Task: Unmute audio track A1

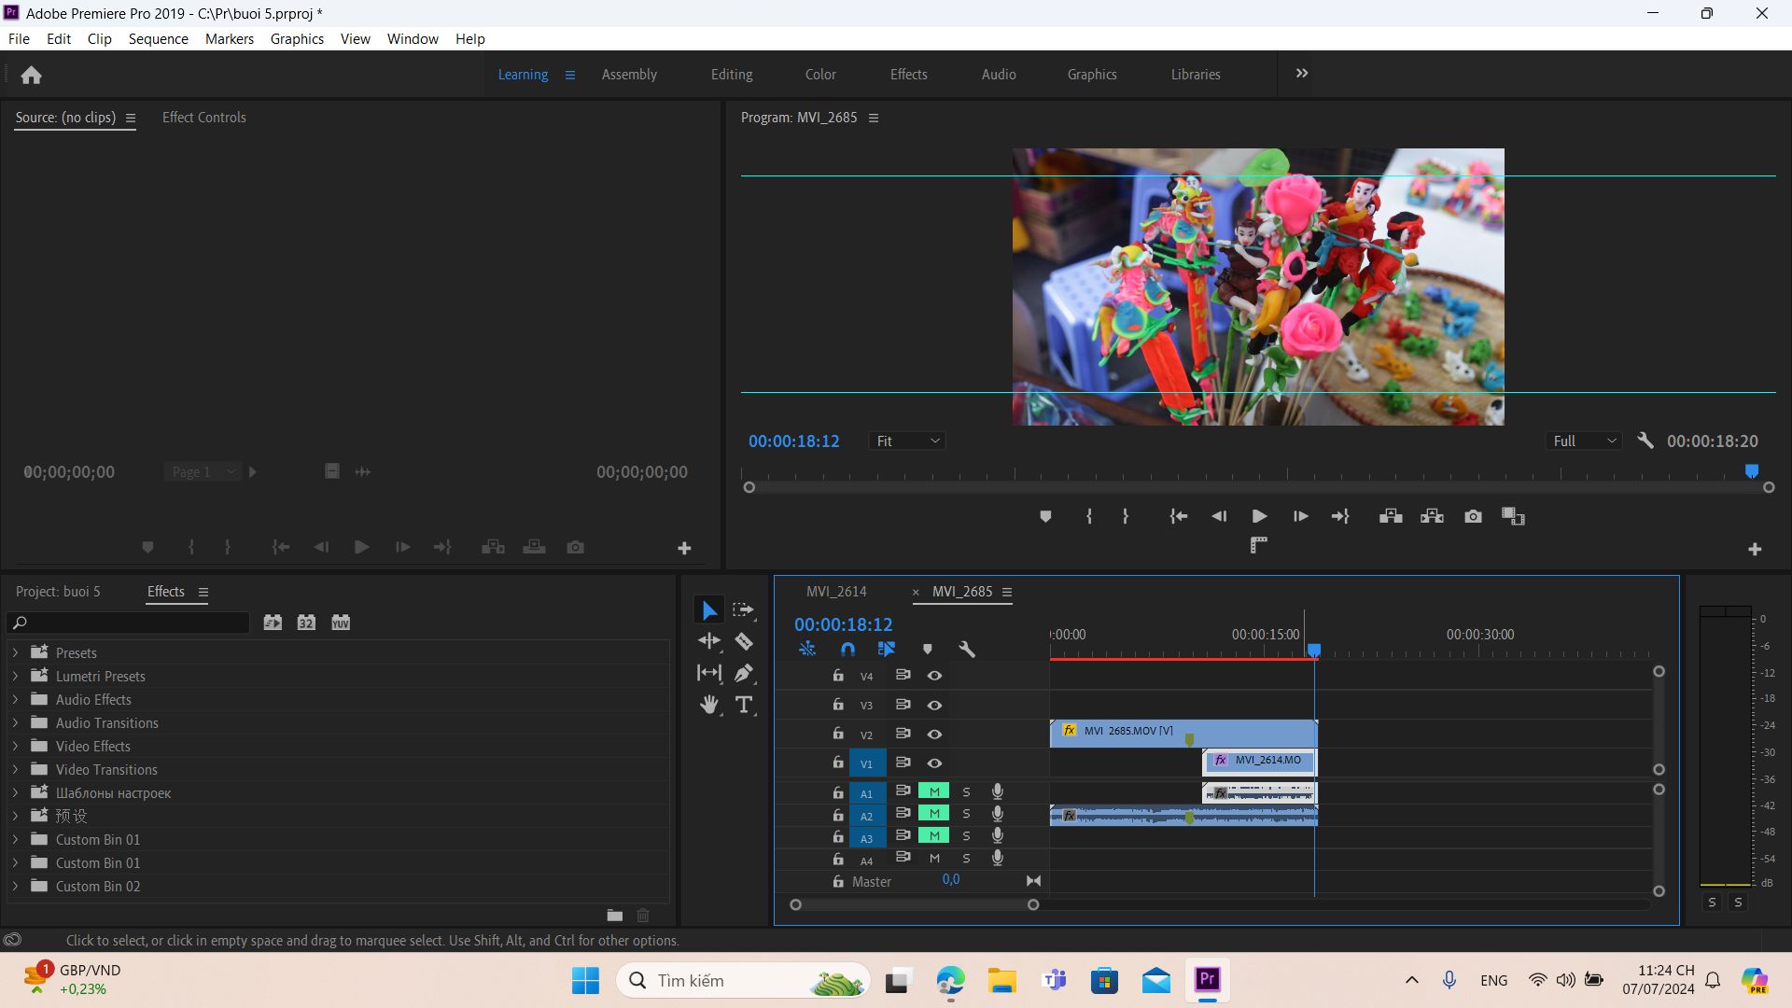Action: coord(934,791)
